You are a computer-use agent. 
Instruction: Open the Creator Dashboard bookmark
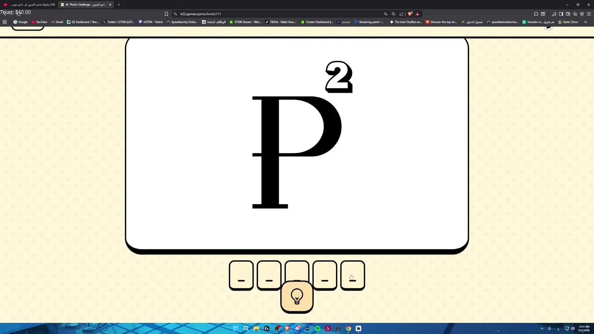(317, 22)
